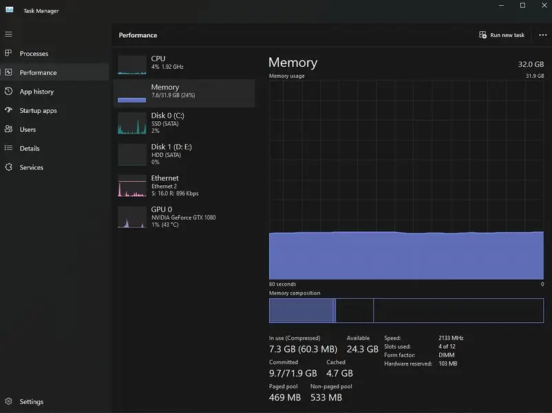Open the hamburger navigation menu
Viewport: 552px width, 413px height.
coord(8,34)
